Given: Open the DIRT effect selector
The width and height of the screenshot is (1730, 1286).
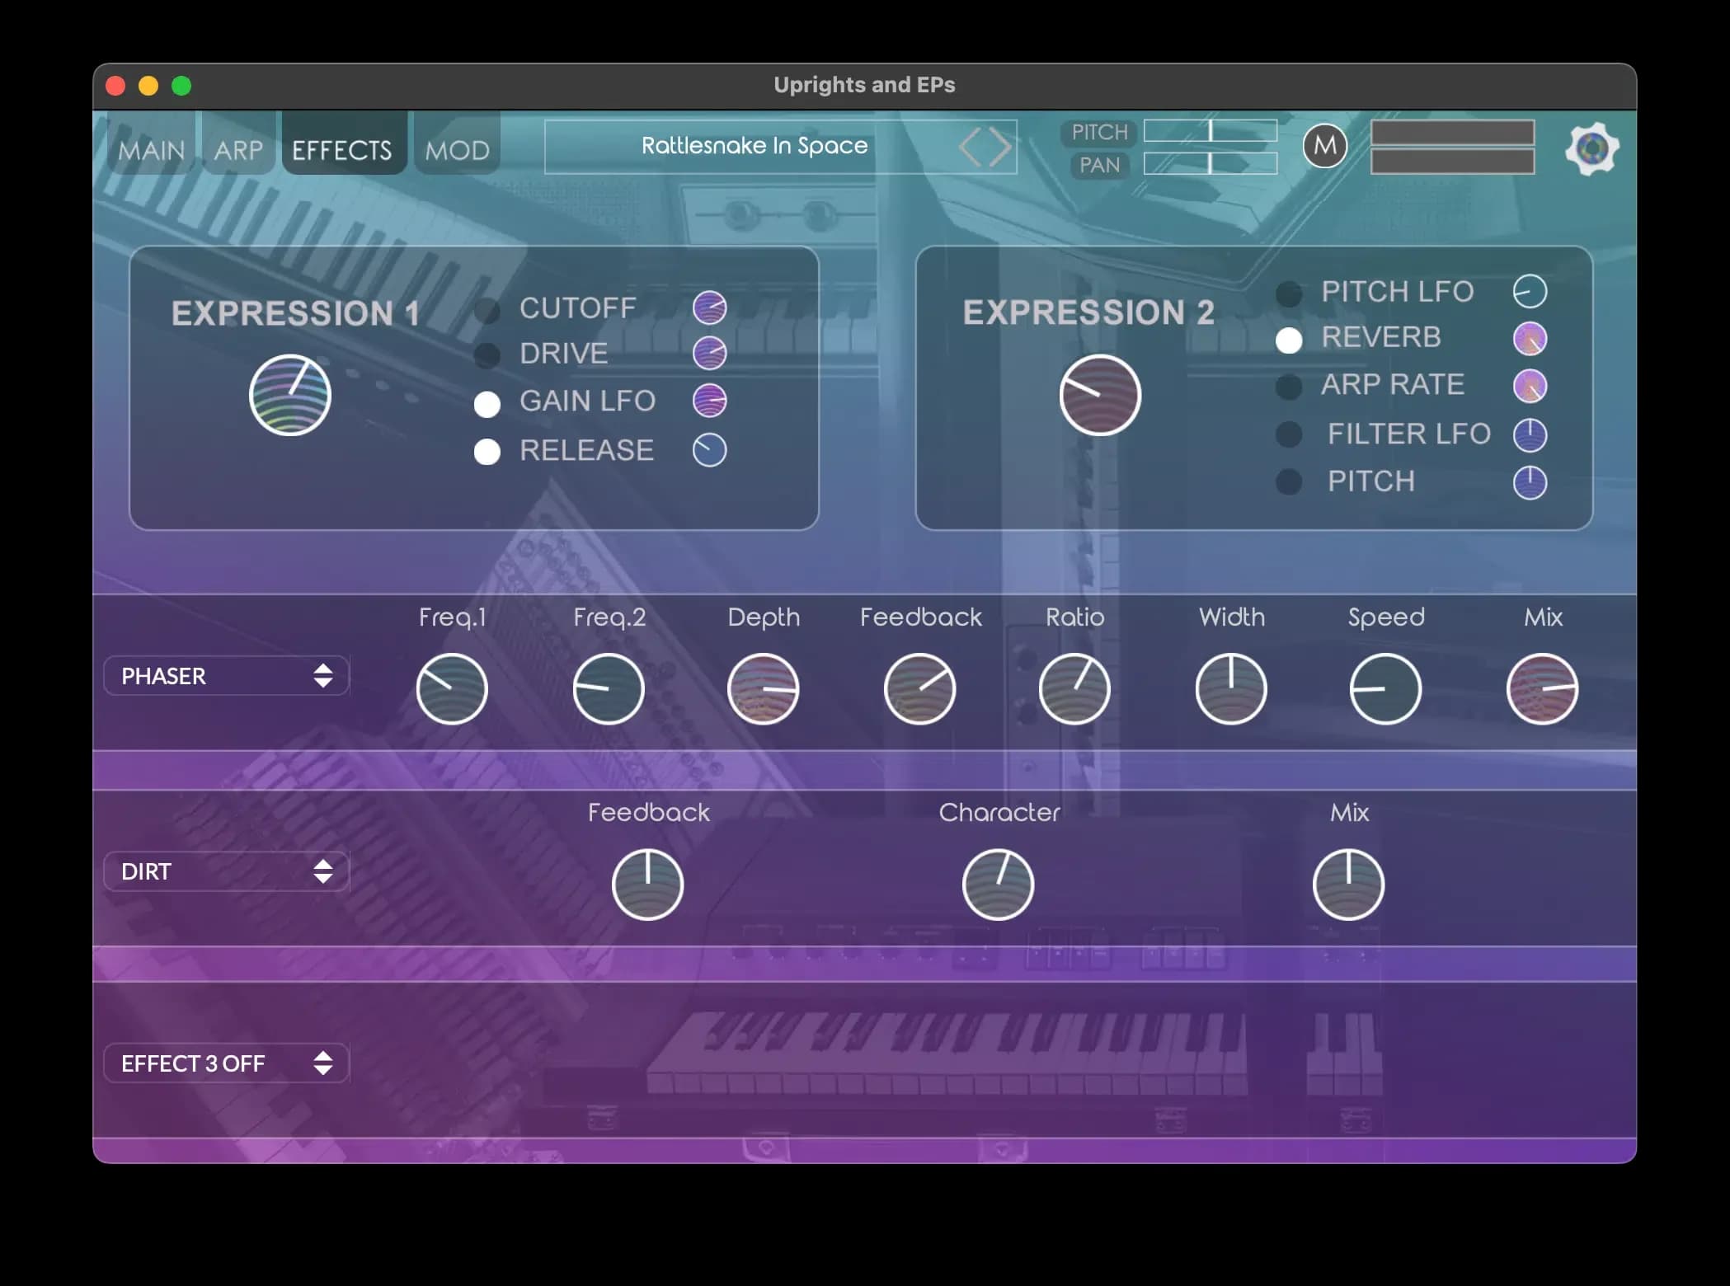Looking at the screenshot, I should pyautogui.click(x=226, y=871).
